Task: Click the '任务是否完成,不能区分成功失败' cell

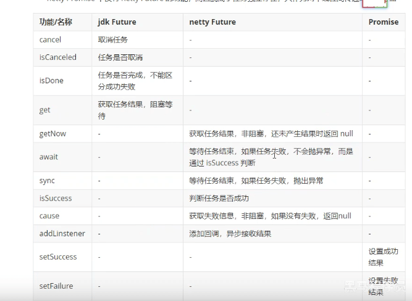Action: click(137, 81)
